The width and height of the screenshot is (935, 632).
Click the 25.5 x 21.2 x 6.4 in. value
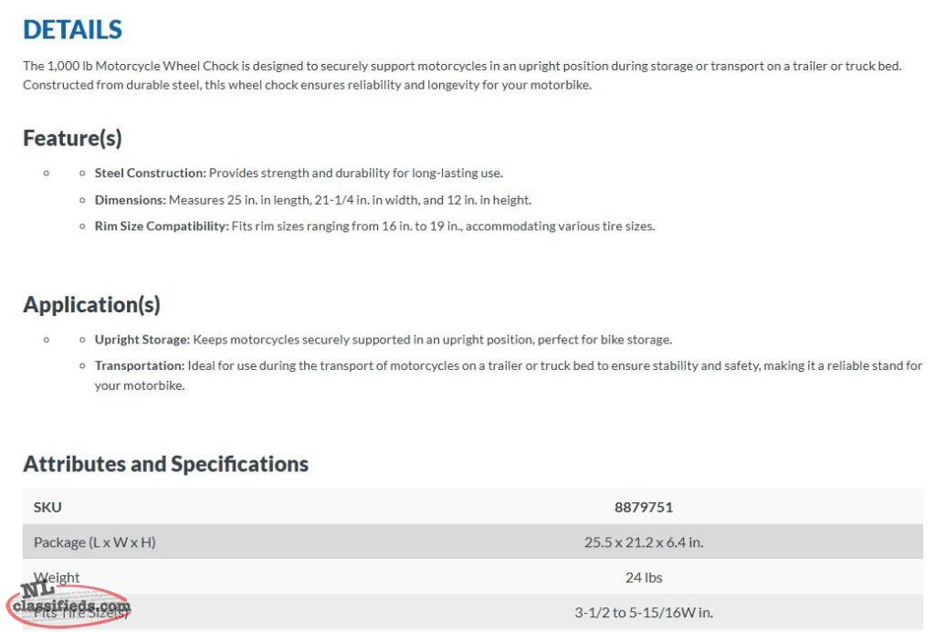click(x=644, y=542)
